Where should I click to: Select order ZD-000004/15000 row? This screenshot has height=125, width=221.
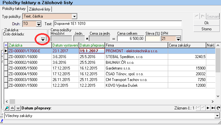[110, 74]
